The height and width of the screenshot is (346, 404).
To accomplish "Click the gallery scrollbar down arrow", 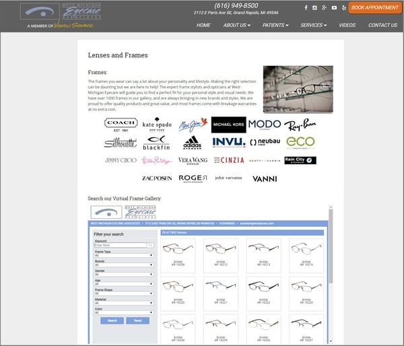I will click(x=331, y=341).
